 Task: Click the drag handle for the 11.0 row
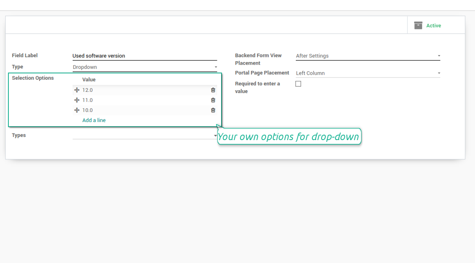(77, 100)
